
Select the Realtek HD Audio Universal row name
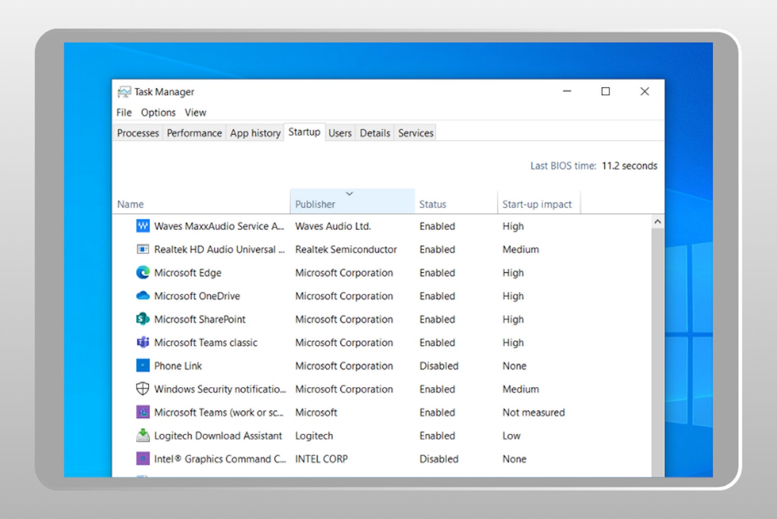pyautogui.click(x=219, y=249)
